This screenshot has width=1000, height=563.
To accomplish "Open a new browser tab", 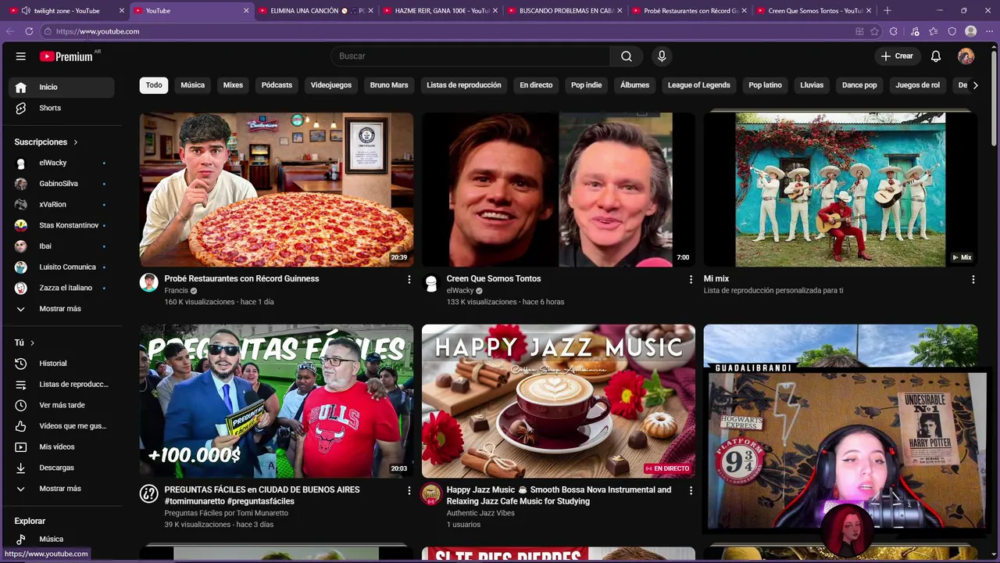I will point(887,11).
